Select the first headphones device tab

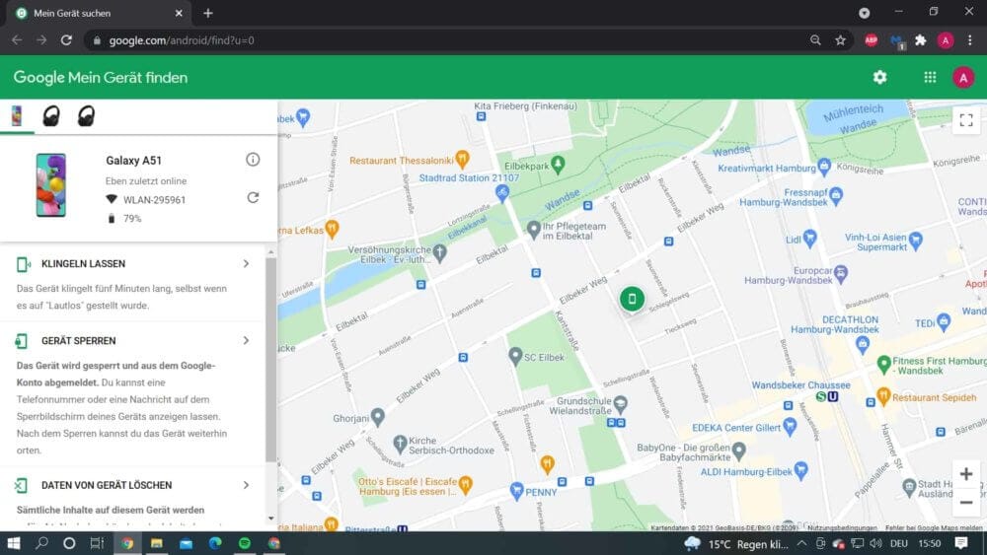pos(51,116)
